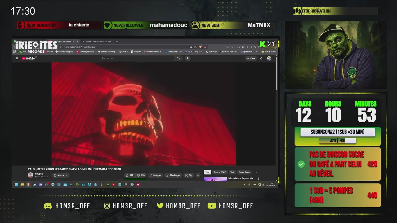Screen dimensions: 397x223
Task: Open the YouTube notifications bell
Action: (261, 58)
